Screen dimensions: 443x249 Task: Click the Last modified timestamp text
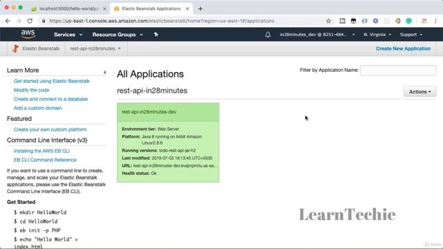(x=182, y=158)
